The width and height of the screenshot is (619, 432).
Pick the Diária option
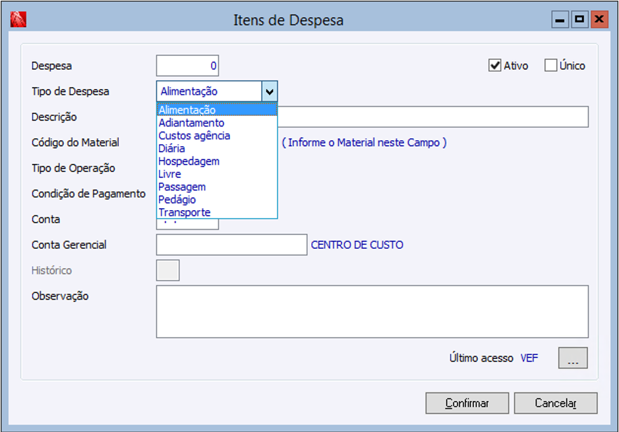172,149
